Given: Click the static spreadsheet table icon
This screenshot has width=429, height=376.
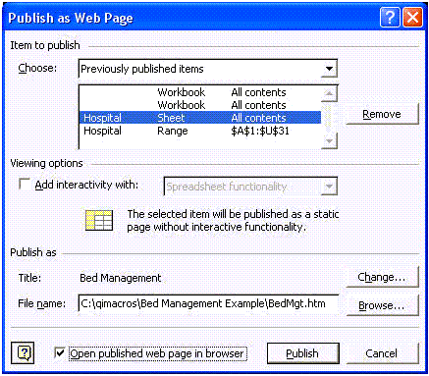Looking at the screenshot, I should coord(99,220).
